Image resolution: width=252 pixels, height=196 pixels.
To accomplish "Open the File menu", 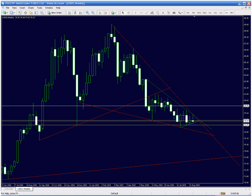I will coord(8,8).
